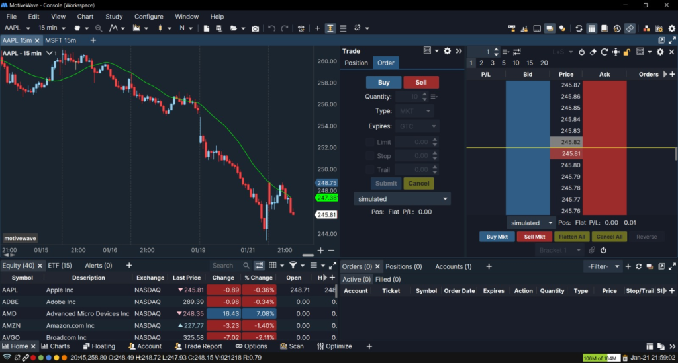Viewport: 678px width, 363px height.
Task: Open the crosshair cursor tool
Action: click(x=317, y=28)
